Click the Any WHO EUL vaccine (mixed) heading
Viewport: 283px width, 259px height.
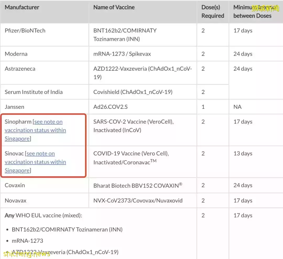click(43, 216)
